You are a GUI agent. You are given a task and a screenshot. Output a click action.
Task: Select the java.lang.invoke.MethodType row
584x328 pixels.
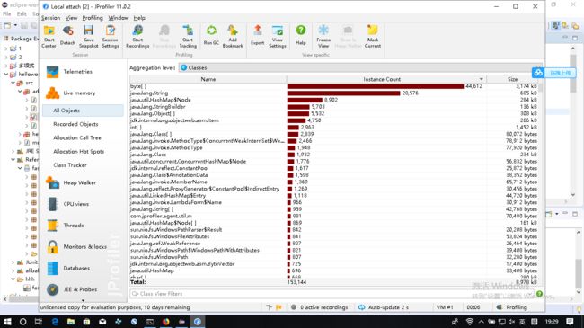coord(334,147)
